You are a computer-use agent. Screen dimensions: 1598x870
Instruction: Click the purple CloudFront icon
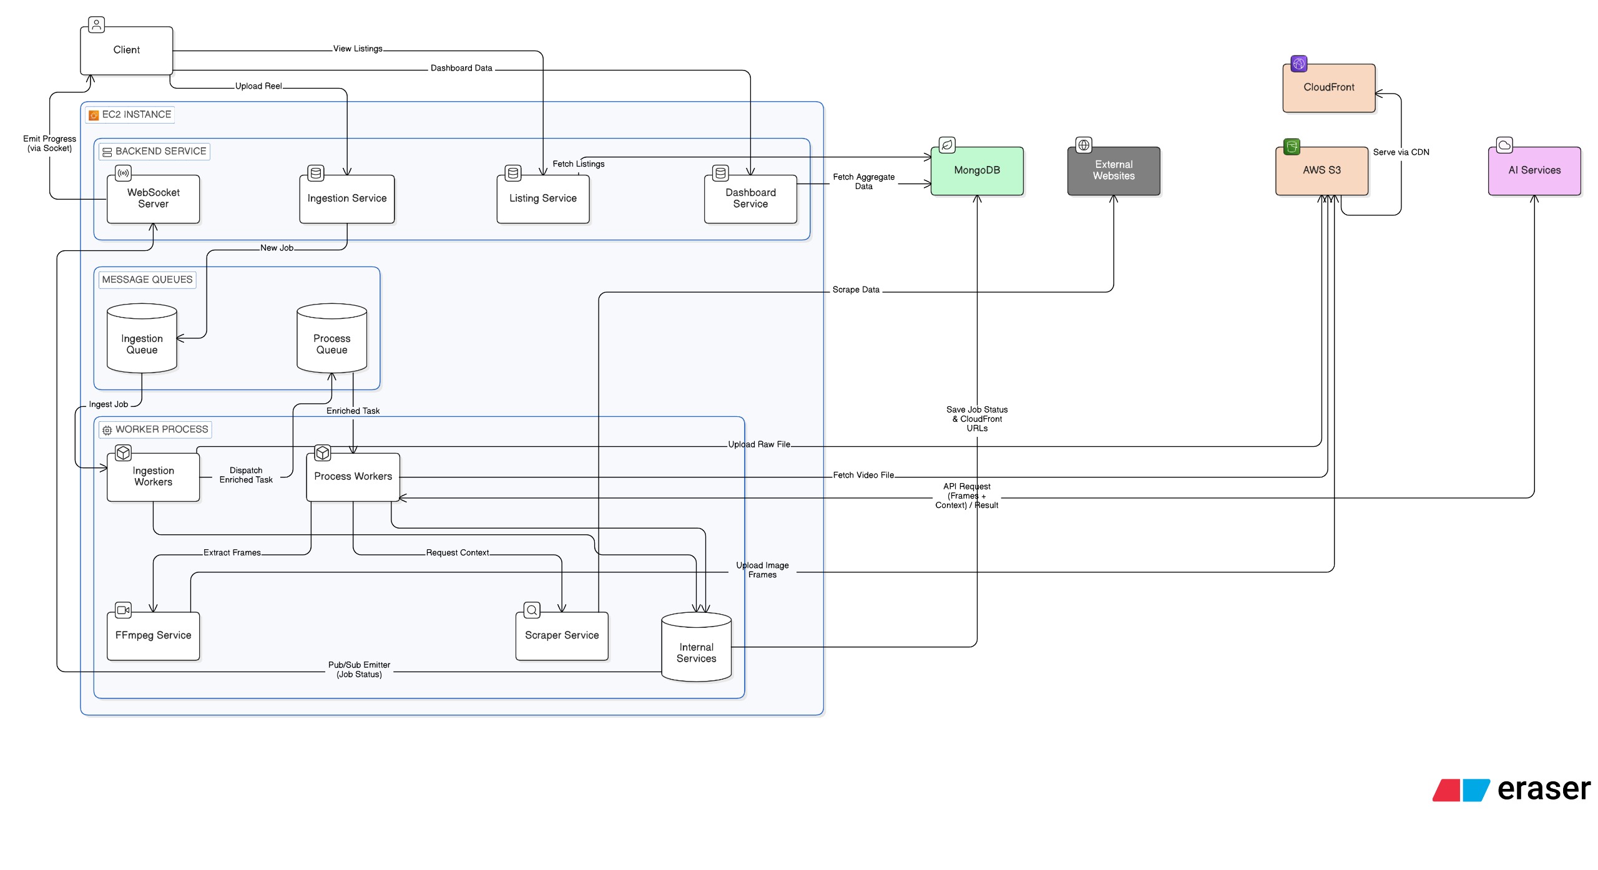click(x=1299, y=64)
